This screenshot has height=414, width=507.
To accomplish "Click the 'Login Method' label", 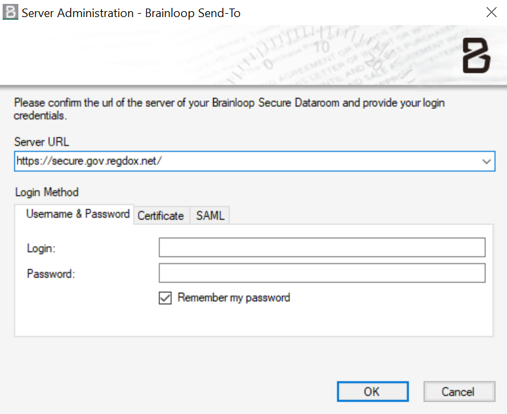I will pyautogui.click(x=47, y=192).
